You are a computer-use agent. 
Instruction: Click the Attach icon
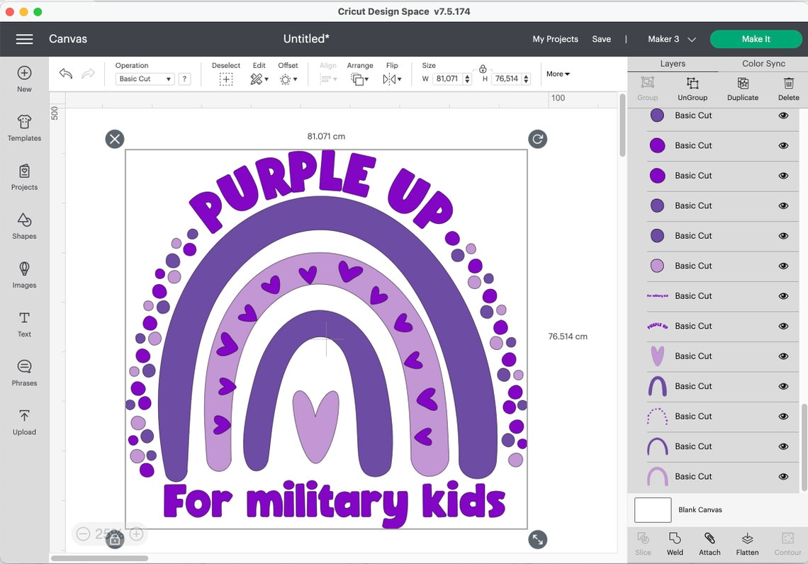coord(709,543)
